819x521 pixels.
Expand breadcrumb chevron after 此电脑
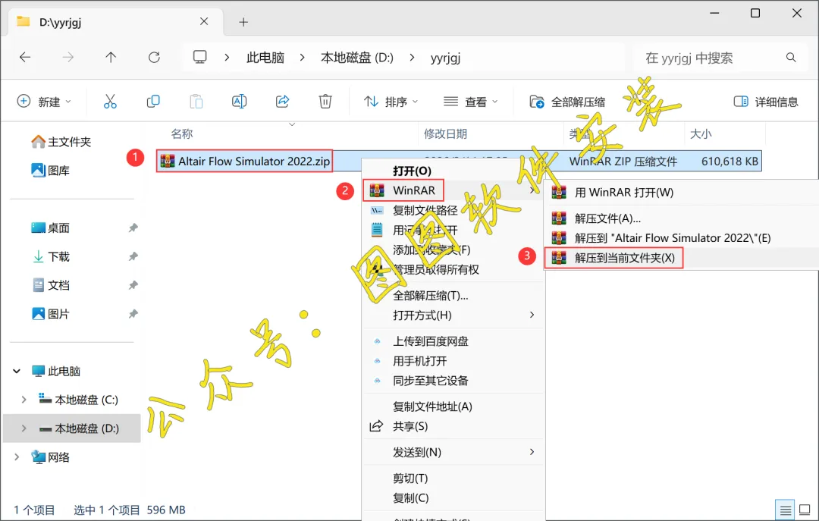click(x=302, y=58)
